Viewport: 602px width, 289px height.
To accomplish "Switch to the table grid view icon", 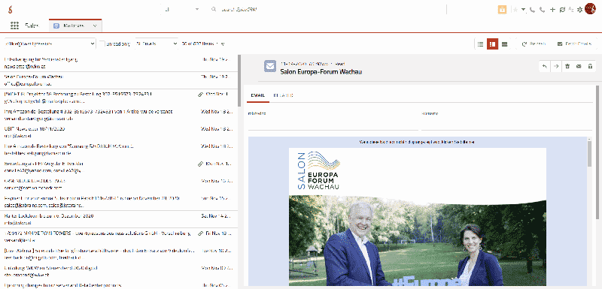I will (504, 44).
